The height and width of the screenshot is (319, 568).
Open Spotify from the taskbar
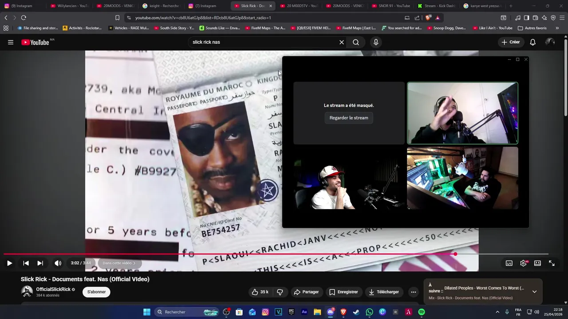coord(422,312)
